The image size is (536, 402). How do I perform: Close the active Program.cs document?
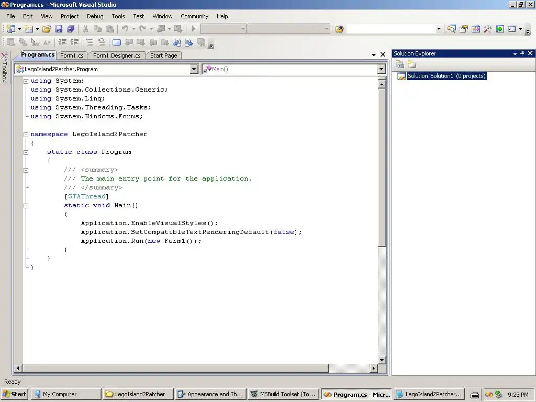point(383,54)
